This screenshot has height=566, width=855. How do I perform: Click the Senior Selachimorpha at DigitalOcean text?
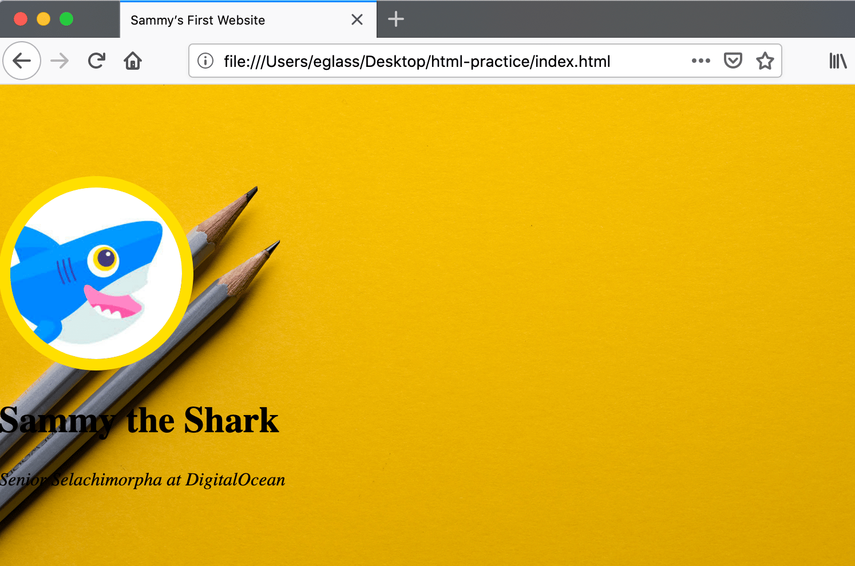pos(142,480)
